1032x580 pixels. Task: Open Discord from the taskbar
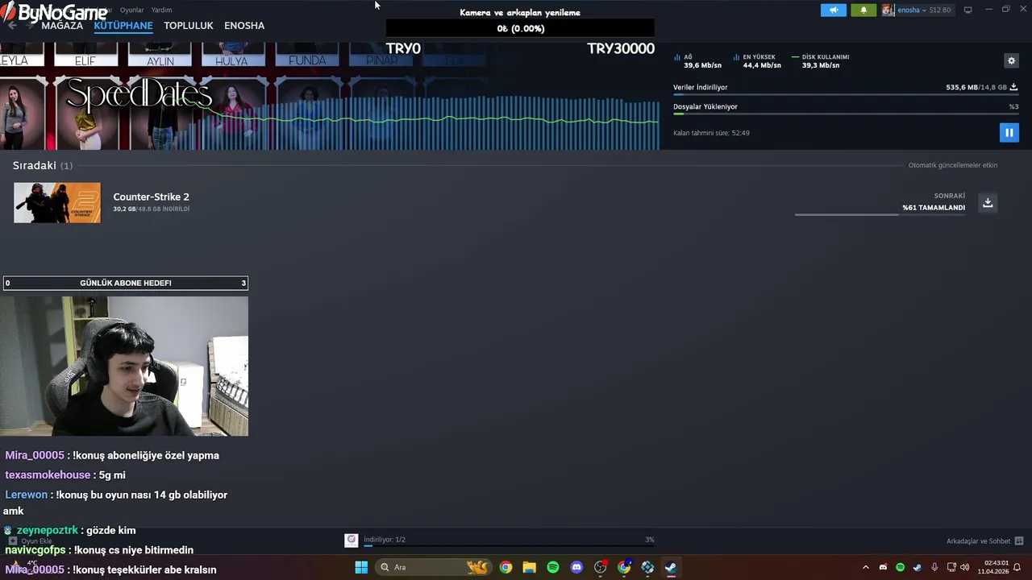576,567
